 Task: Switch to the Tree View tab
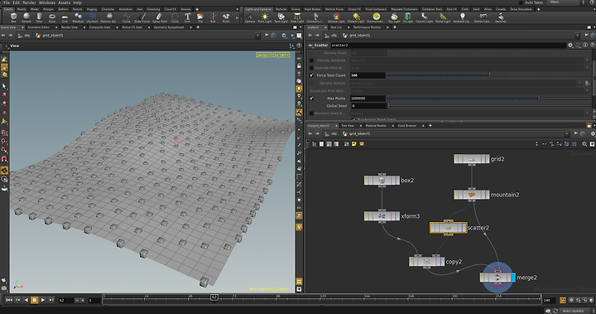[x=348, y=126]
